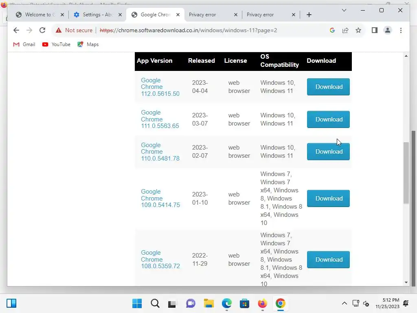Go back to the previous page

pos(16,30)
